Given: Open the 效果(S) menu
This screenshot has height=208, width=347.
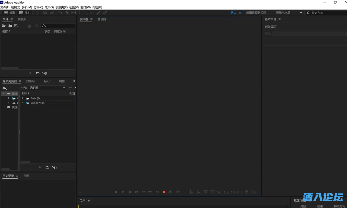Looking at the screenshot, I should [49, 7].
